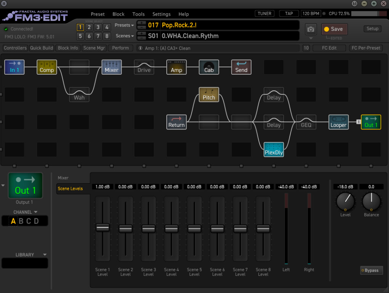Expand the triangle left of Out 1 block
This screenshot has width=389, height=293.
3,186
